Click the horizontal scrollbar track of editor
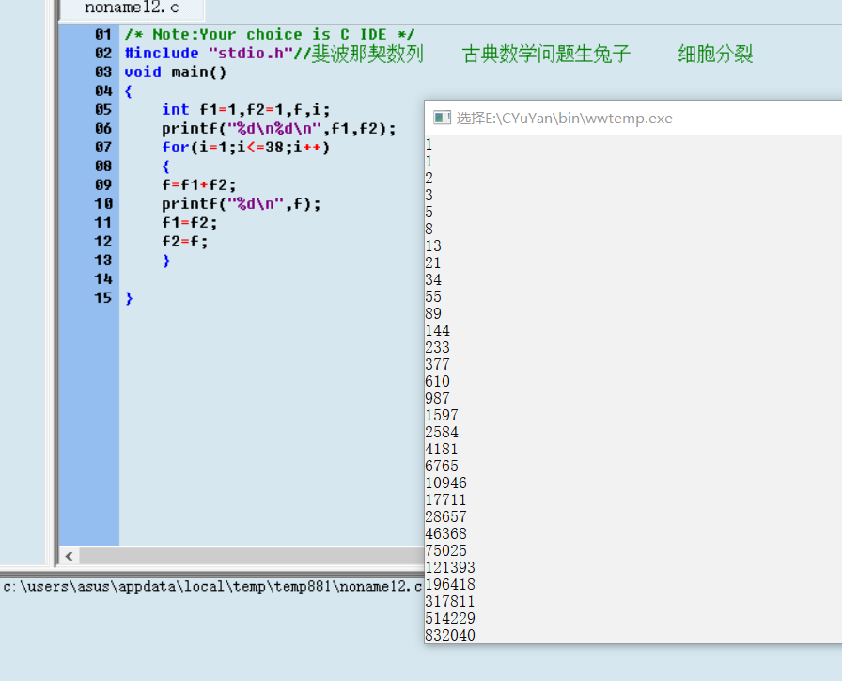 tap(251, 556)
